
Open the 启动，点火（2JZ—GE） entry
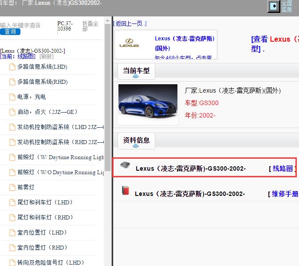pos(47,112)
